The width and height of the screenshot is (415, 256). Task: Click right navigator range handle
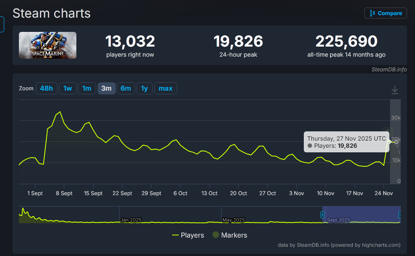click(x=400, y=215)
